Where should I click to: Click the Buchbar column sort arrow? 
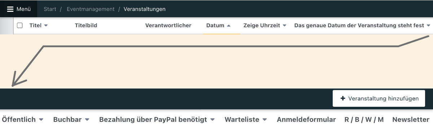[87, 120]
